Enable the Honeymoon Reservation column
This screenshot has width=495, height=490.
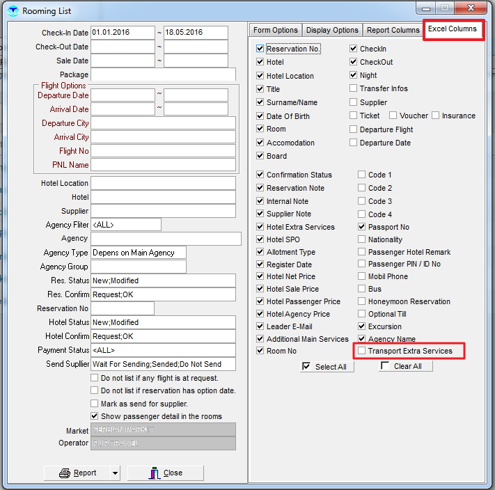tap(362, 301)
